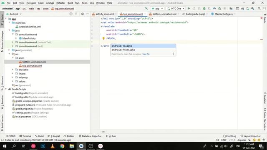This screenshot has width=267, height=150.
Task: Open VLC media player from the taskbar
Action: point(53,146)
